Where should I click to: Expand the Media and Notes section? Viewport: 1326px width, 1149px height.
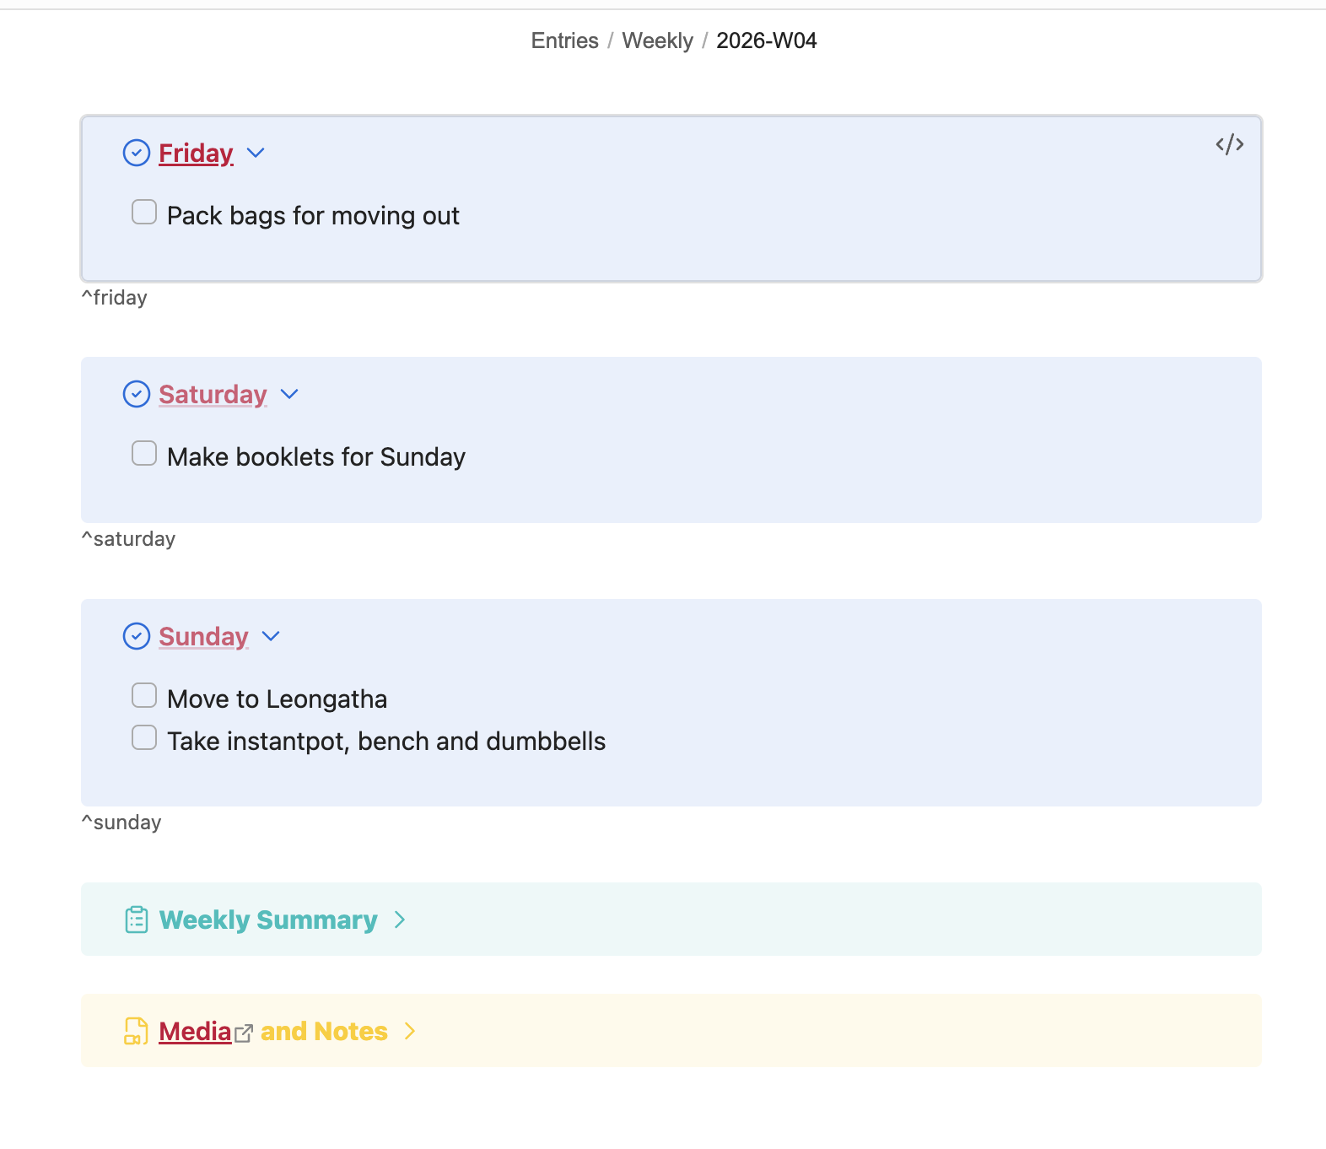(x=410, y=1031)
